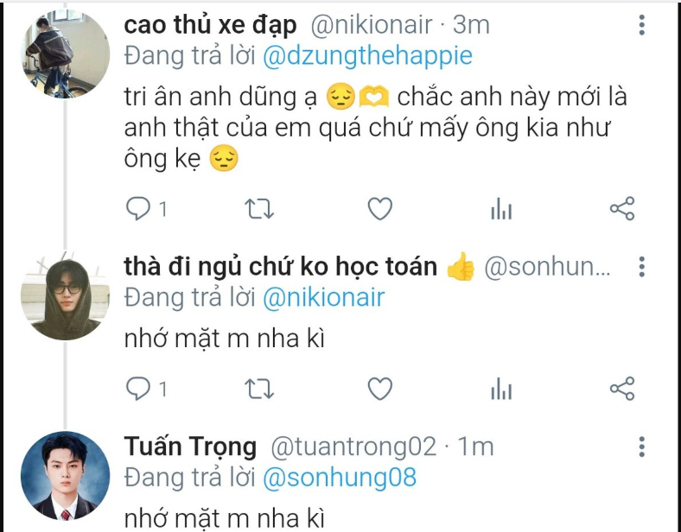This screenshot has width=681, height=532.
Task: Open more options for cao thủ xe đạp tweet
Action: coord(642,26)
